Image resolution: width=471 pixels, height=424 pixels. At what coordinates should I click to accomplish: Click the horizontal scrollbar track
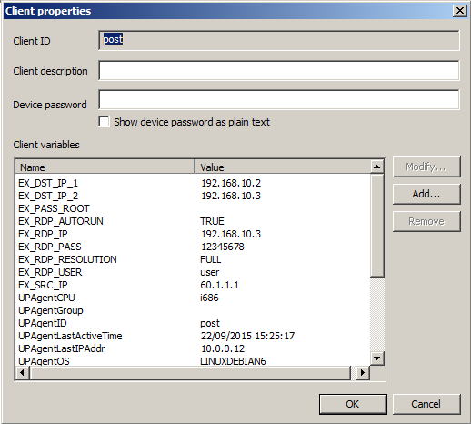[190, 372]
